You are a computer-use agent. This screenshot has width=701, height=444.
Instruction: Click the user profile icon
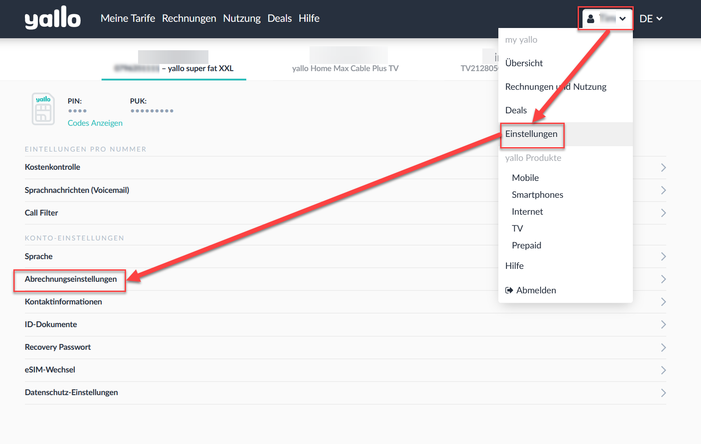[591, 19]
